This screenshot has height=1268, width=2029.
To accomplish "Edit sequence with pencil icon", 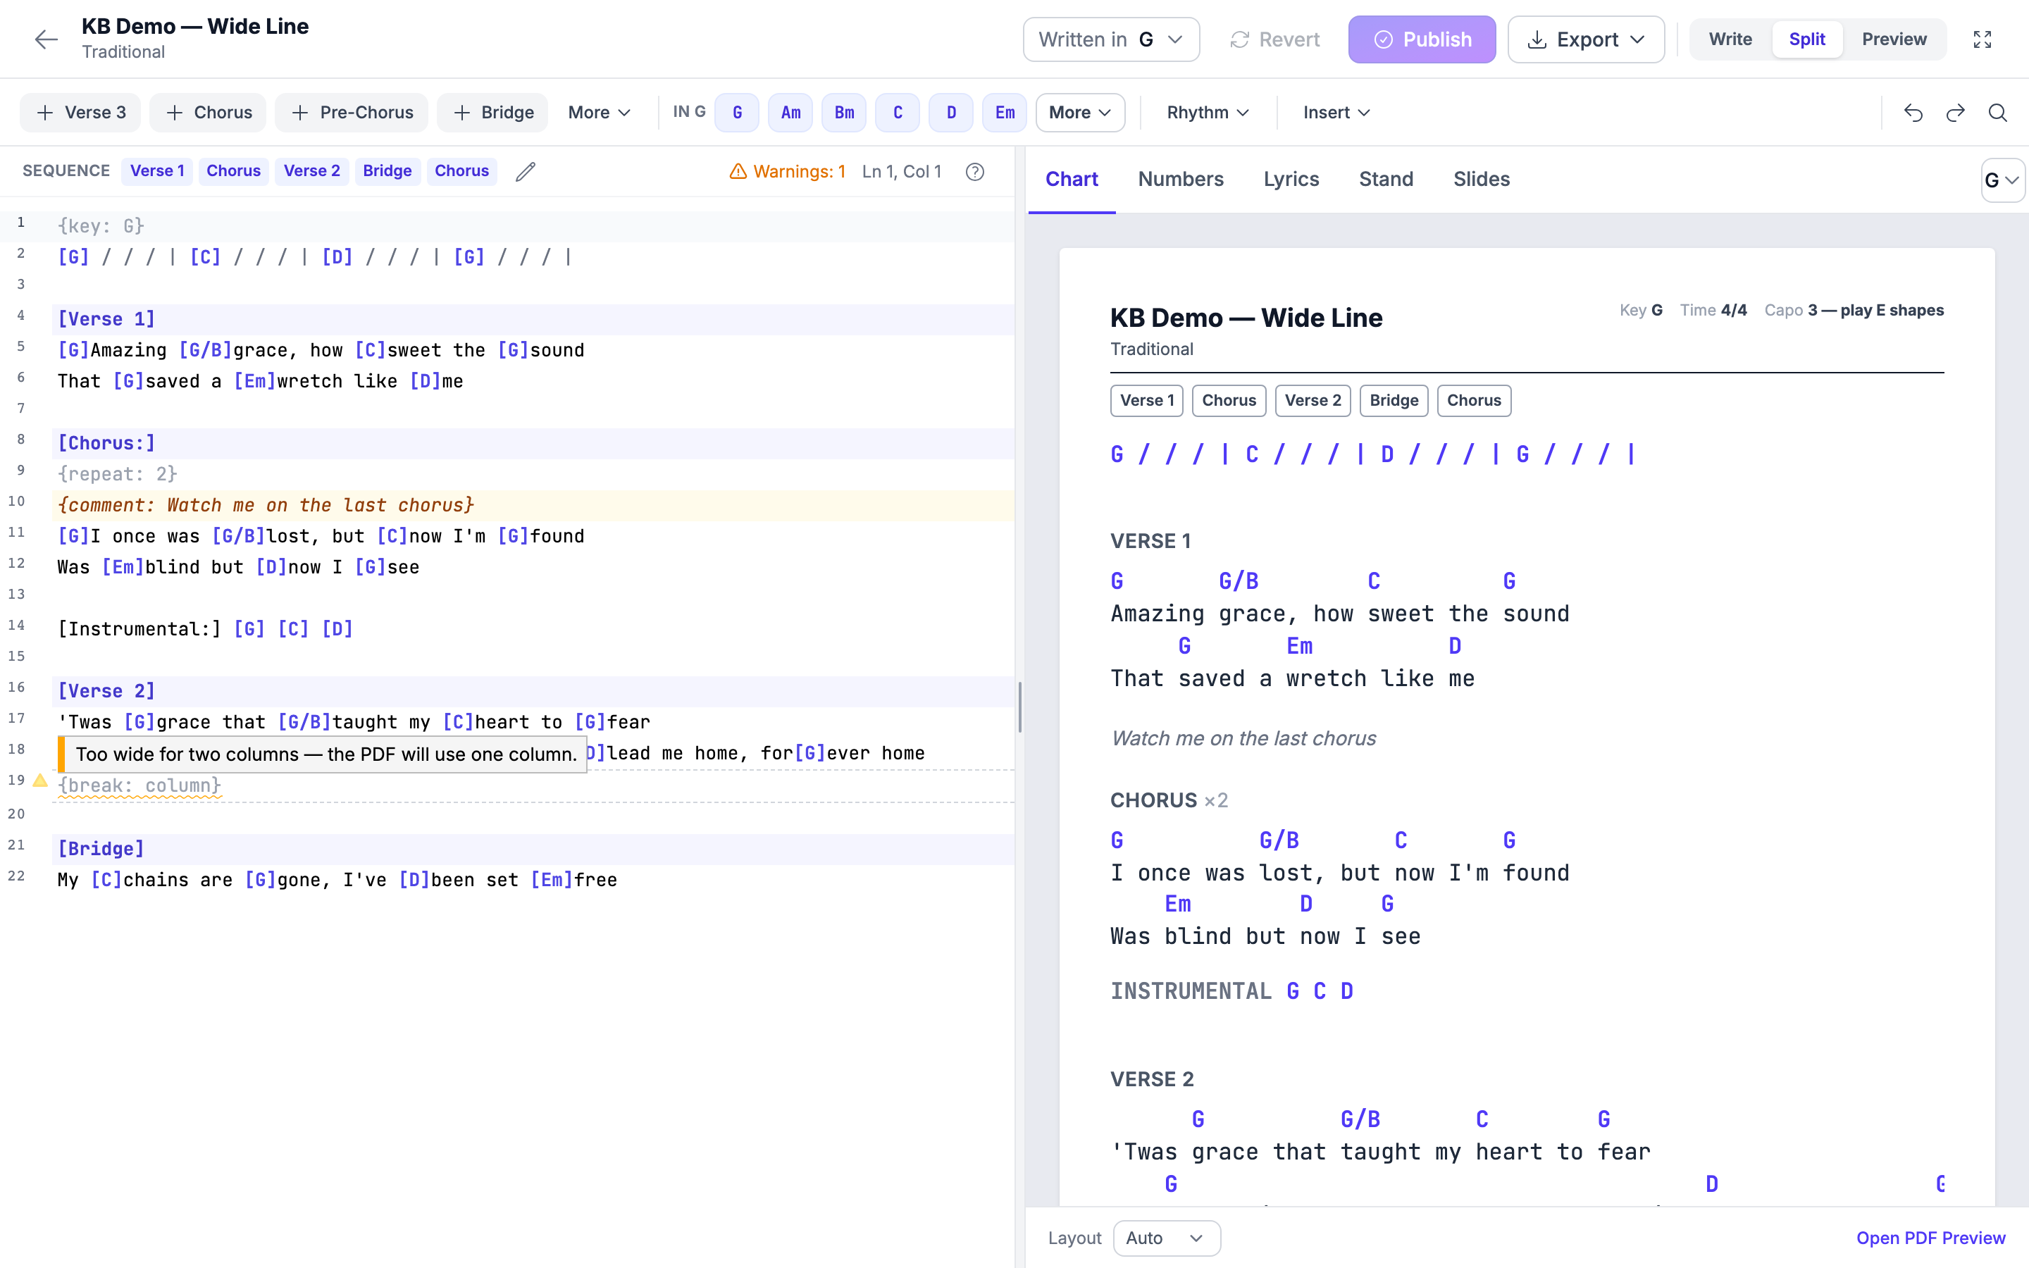I will 525,171.
